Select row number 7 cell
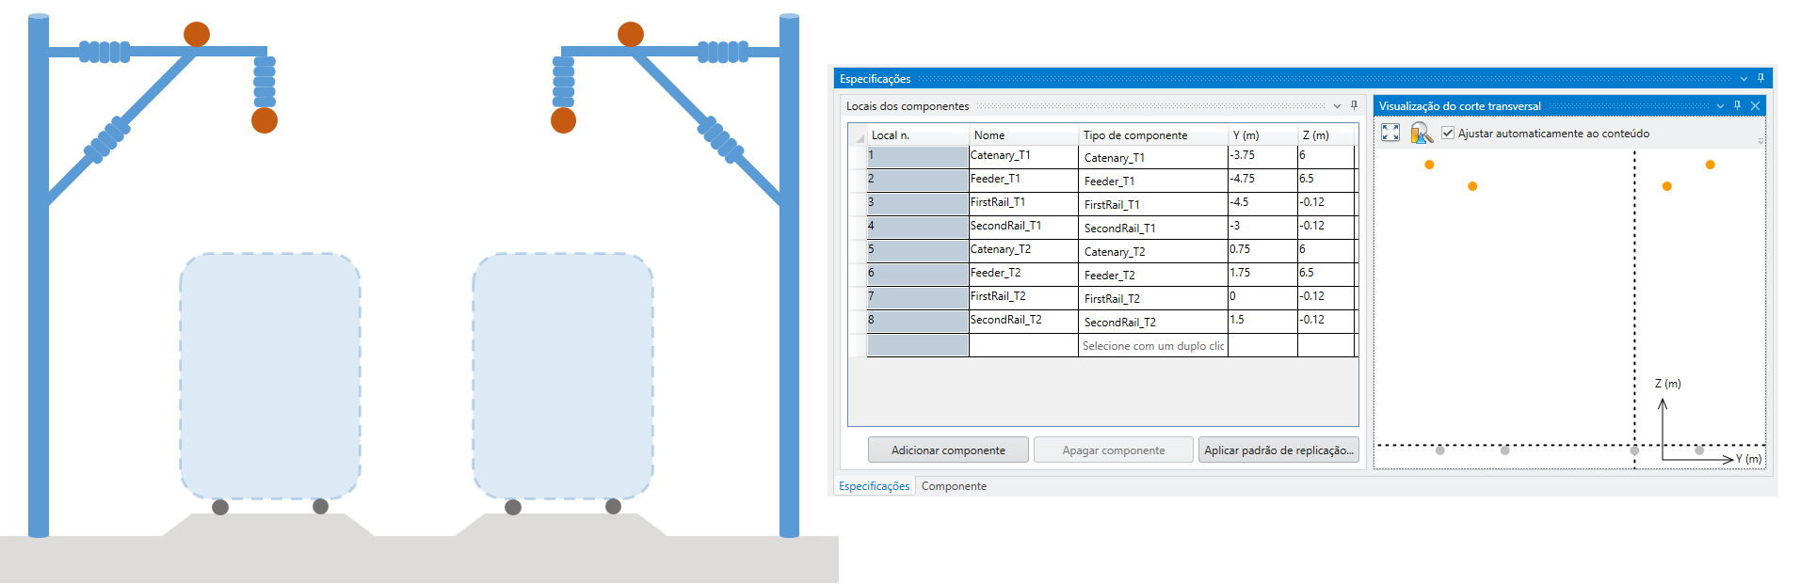Screen dimensions: 1800x584 (x=918, y=298)
